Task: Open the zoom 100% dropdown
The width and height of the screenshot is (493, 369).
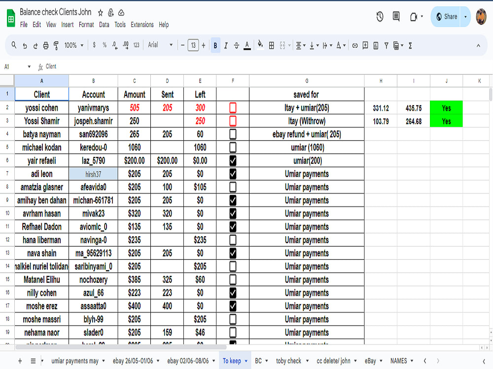Action: pos(74,45)
